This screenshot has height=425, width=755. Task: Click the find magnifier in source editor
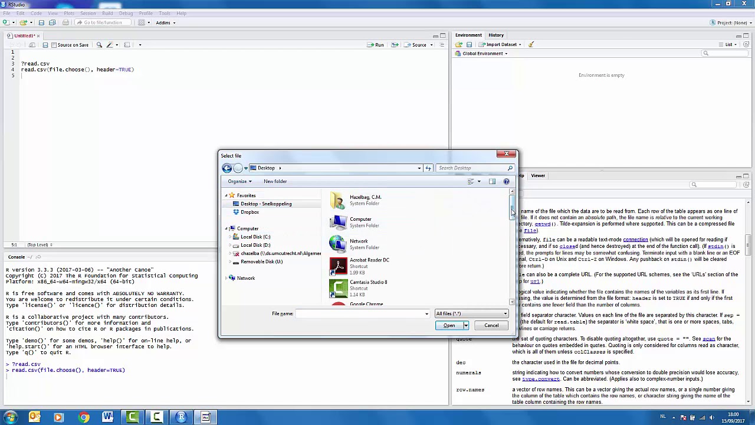pos(99,45)
